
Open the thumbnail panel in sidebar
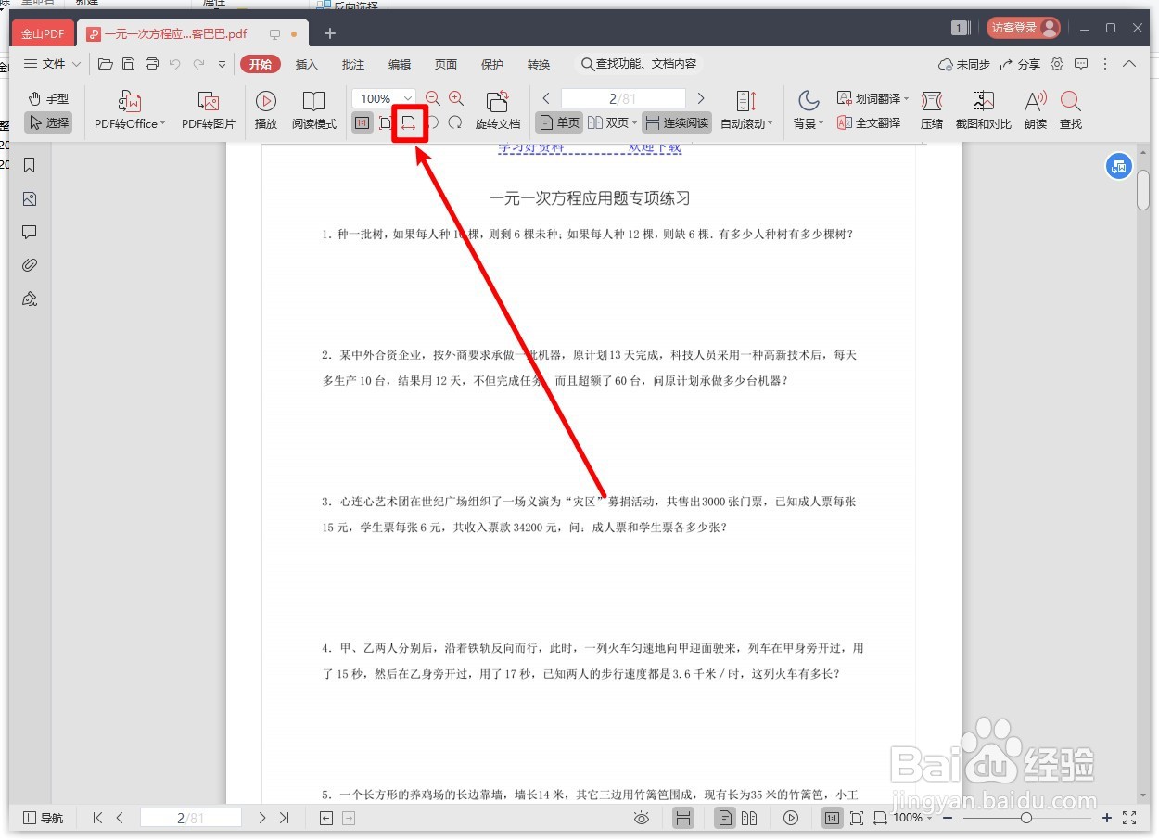click(30, 198)
